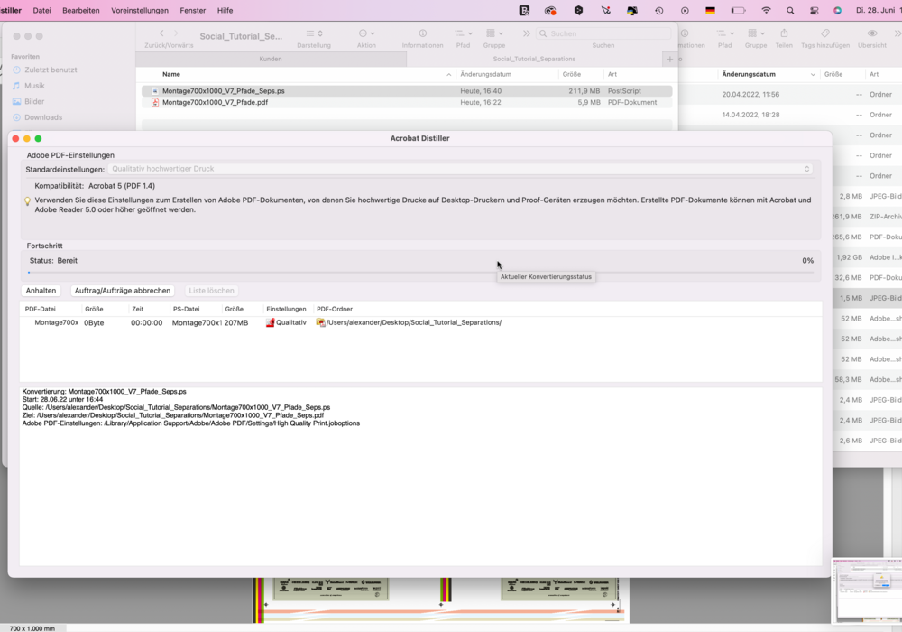Click the German flag input source icon
The height and width of the screenshot is (632, 902).
(711, 10)
